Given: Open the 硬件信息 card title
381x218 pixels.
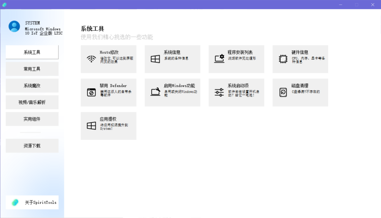Looking at the screenshot, I should pyautogui.click(x=300, y=52).
